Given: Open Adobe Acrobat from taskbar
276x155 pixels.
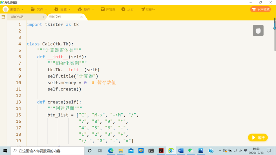Looking at the screenshot, I should point(161,151).
